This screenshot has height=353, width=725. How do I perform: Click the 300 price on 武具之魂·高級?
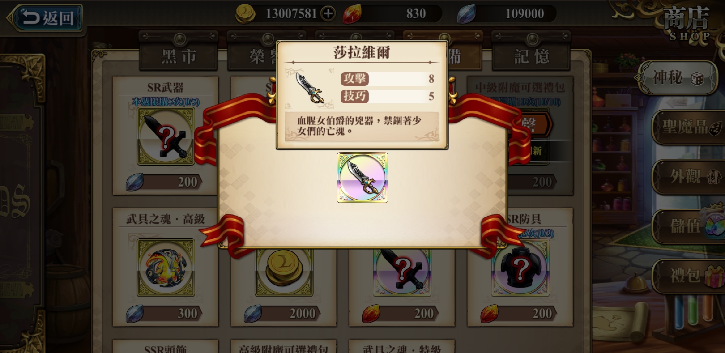tap(187, 313)
